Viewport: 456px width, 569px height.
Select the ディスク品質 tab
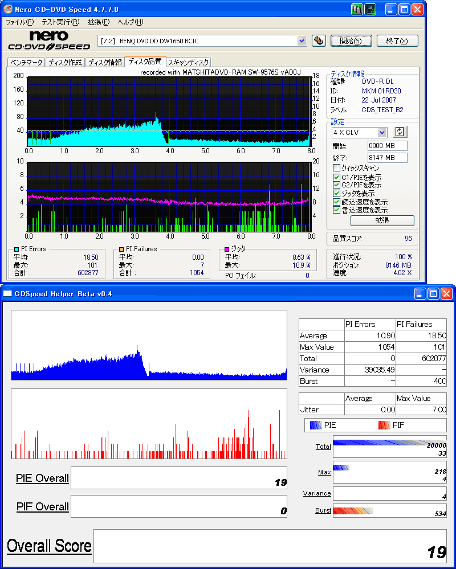(145, 62)
